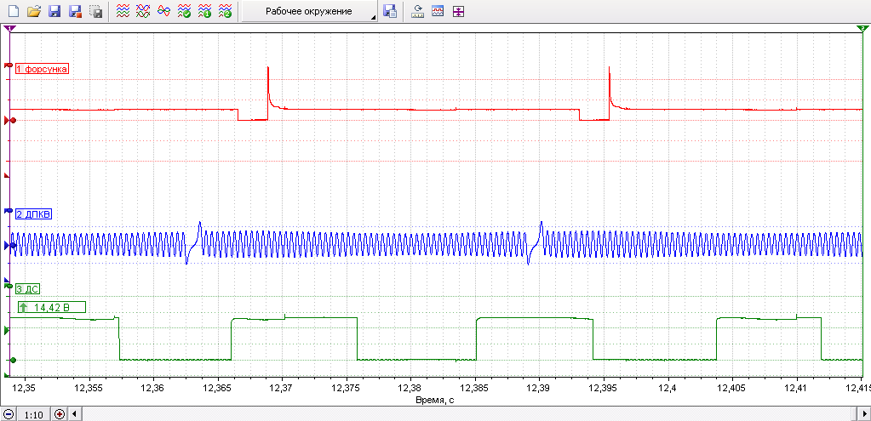Click the 12,35 time axis label
This screenshot has height=421, width=871.
24,387
